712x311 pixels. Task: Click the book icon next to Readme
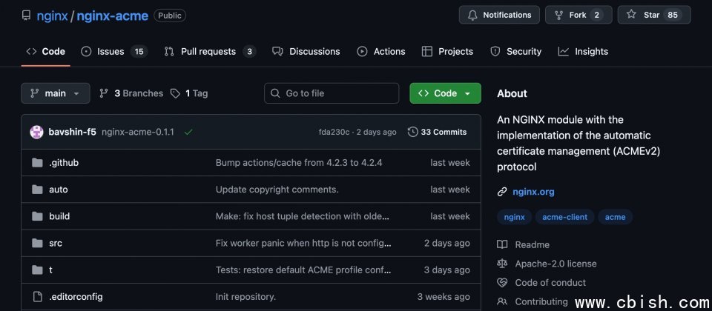(x=502, y=245)
